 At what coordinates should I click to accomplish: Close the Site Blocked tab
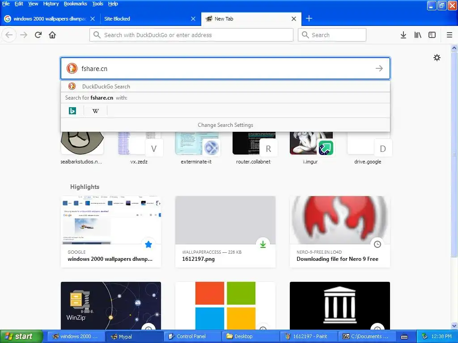point(193,19)
